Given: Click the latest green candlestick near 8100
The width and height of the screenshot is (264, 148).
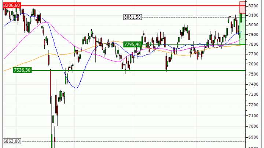Looking at the screenshot, I should pyautogui.click(x=241, y=18).
